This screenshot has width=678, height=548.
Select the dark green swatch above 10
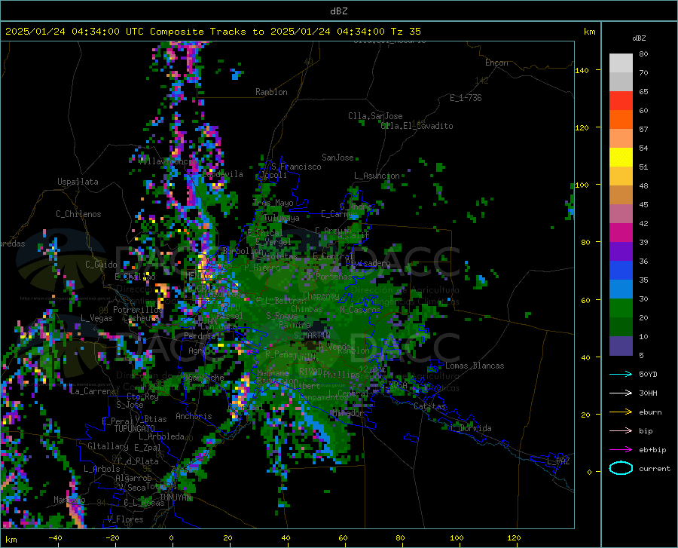[x=621, y=327]
